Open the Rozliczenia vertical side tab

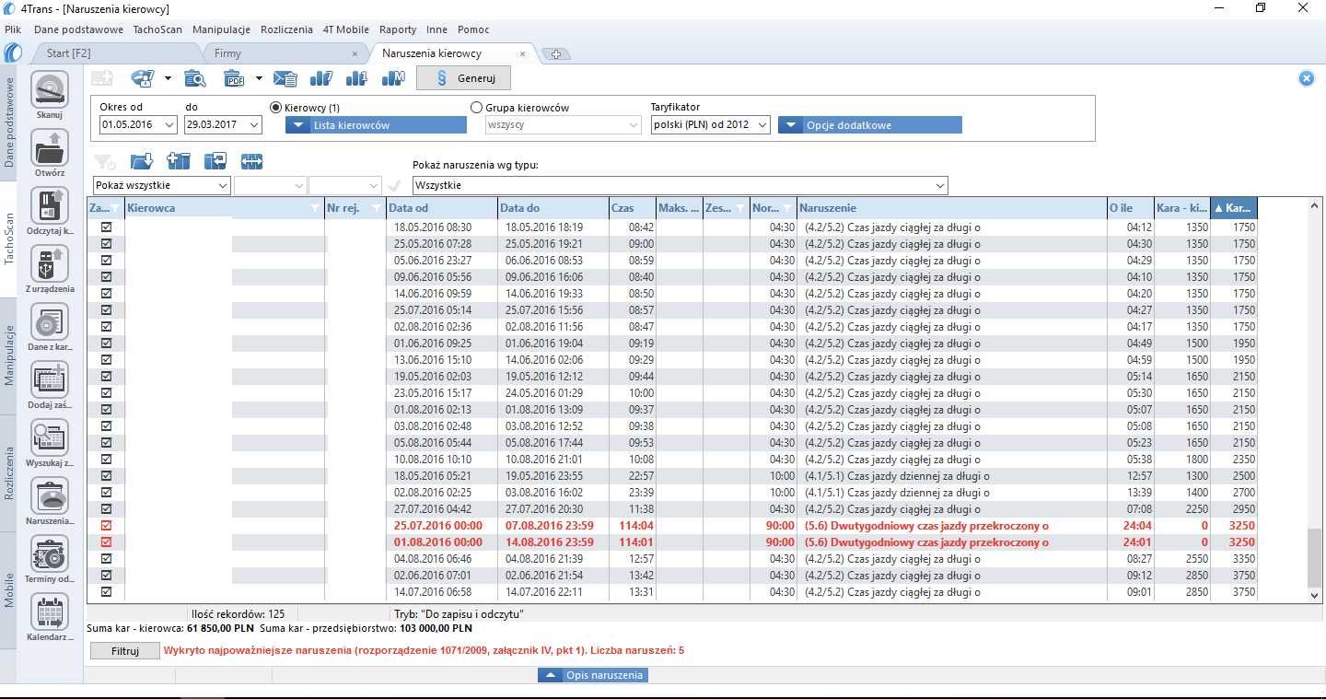click(x=9, y=472)
